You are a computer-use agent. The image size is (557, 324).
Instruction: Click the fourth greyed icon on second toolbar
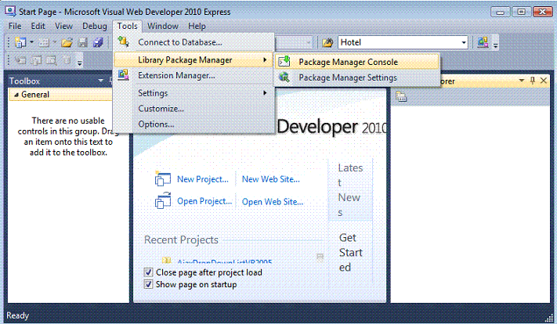pos(67,60)
